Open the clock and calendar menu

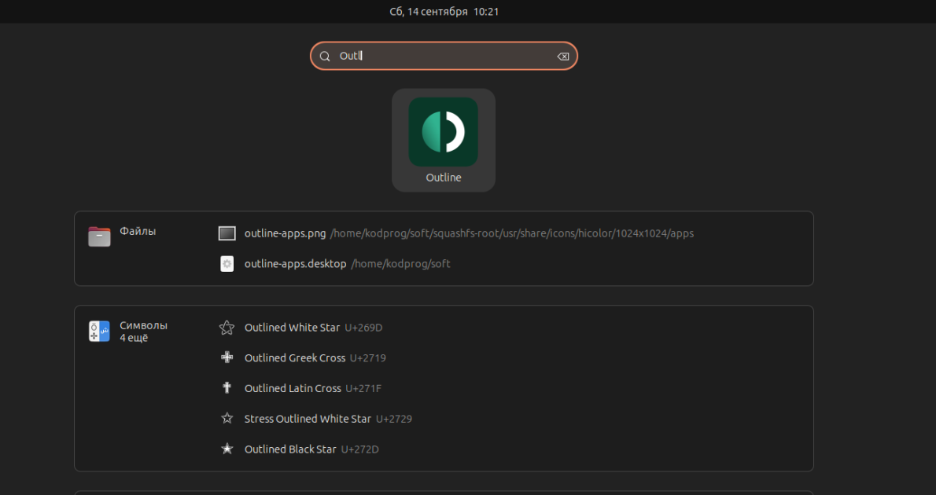pos(444,11)
